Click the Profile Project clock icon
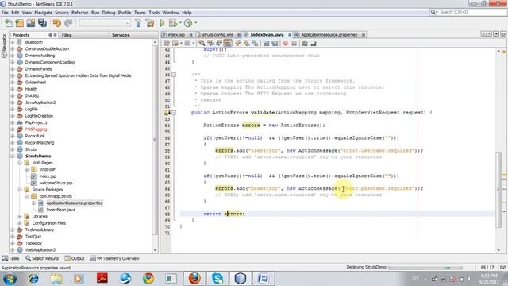Image resolution: width=508 pixels, height=286 pixels. point(188,23)
